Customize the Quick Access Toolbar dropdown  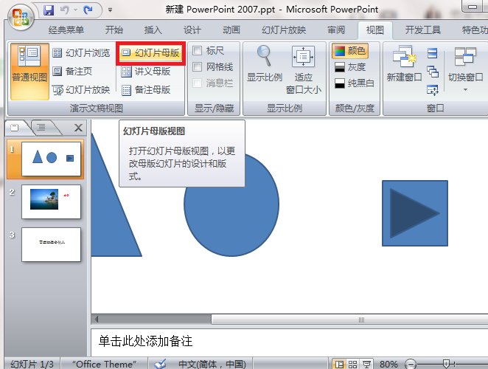[x=110, y=10]
